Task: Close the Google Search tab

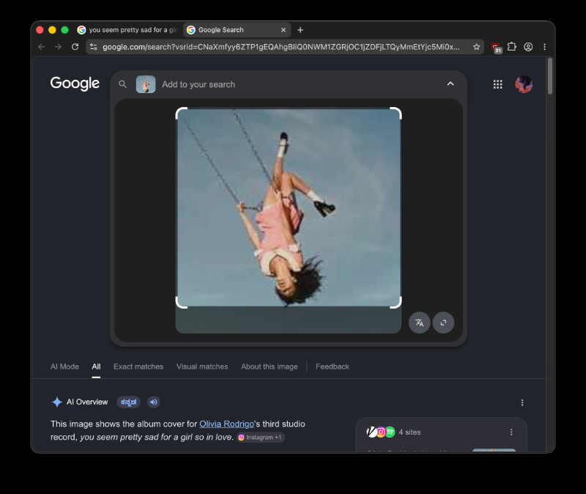Action: click(283, 30)
